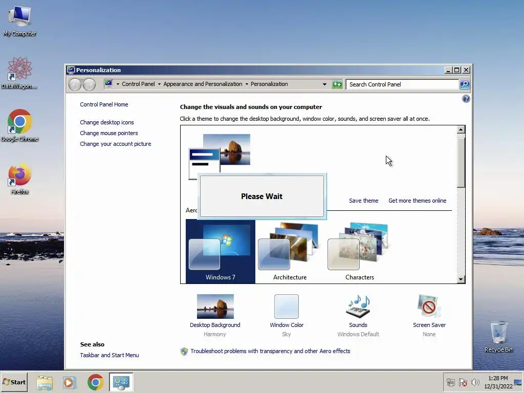The image size is (524, 393).
Task: Launch Google Chrome from desktop shortcut
Action: coord(19,125)
